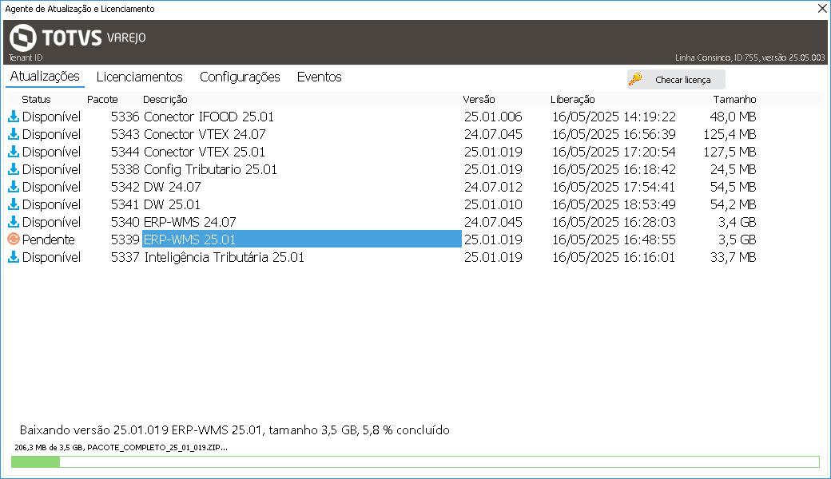Click version 25.01.010 cell
This screenshot has width=831, height=479.
click(494, 204)
